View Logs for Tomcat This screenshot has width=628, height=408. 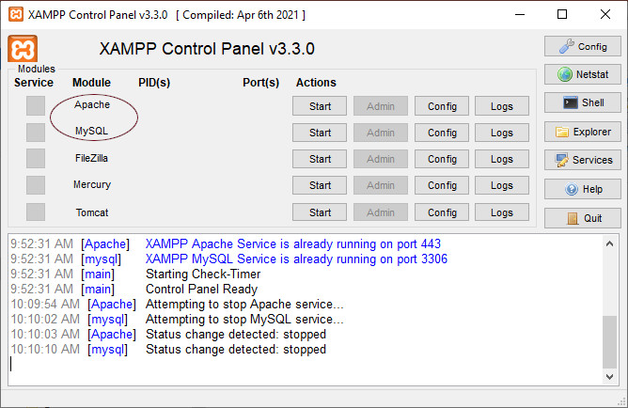[x=502, y=212]
